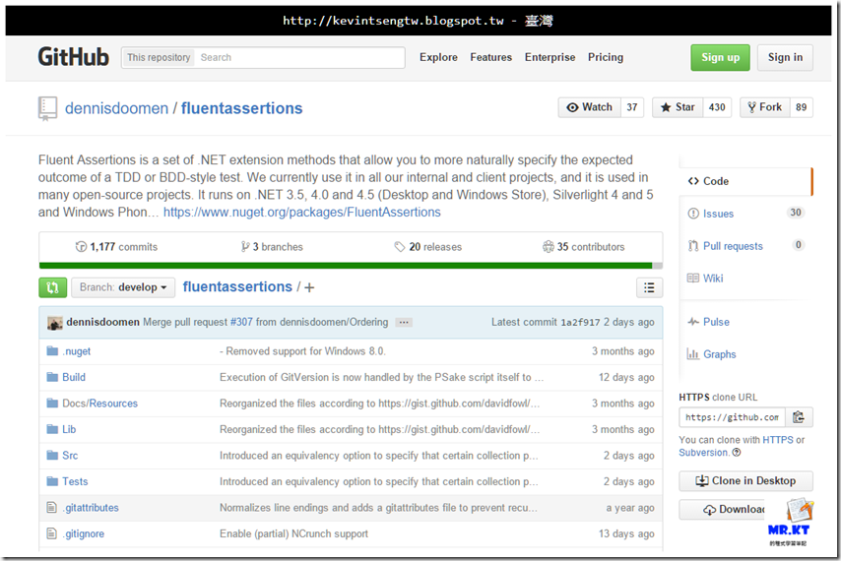
Task: Click the branches icon
Action: click(x=245, y=246)
